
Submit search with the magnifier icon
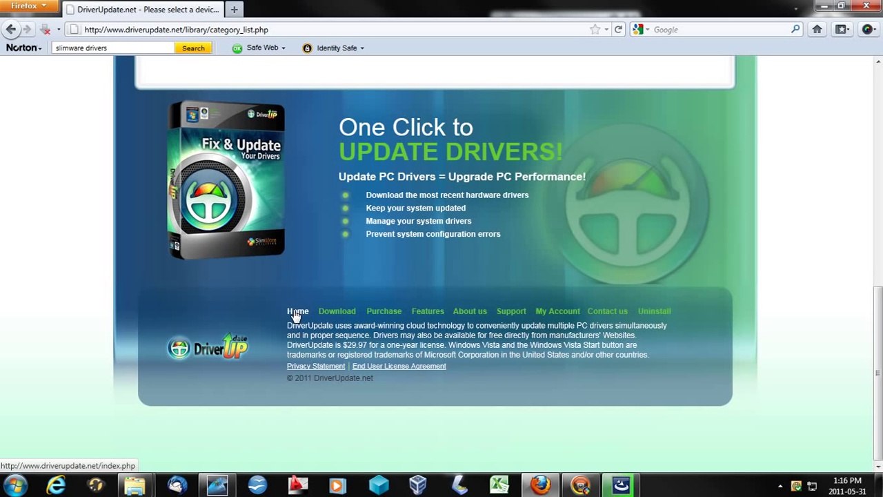click(x=795, y=30)
